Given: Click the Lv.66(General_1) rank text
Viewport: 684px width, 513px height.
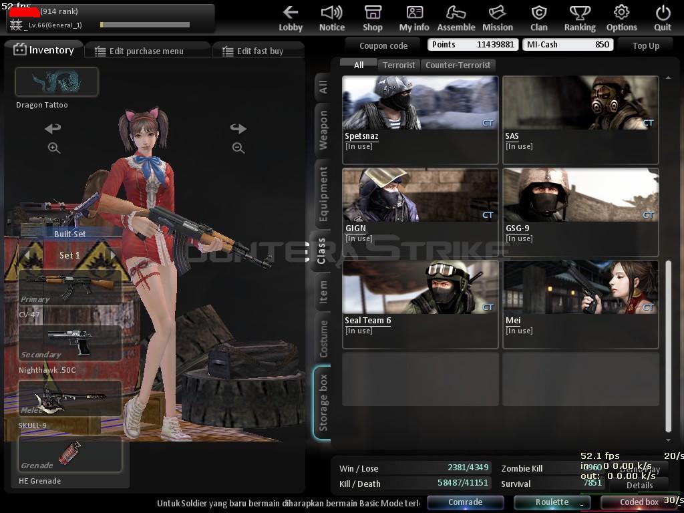Looking at the screenshot, I should [x=55, y=25].
